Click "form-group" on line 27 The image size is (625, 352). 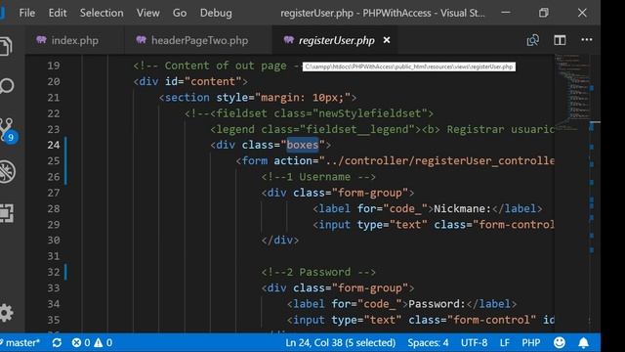[x=370, y=193]
